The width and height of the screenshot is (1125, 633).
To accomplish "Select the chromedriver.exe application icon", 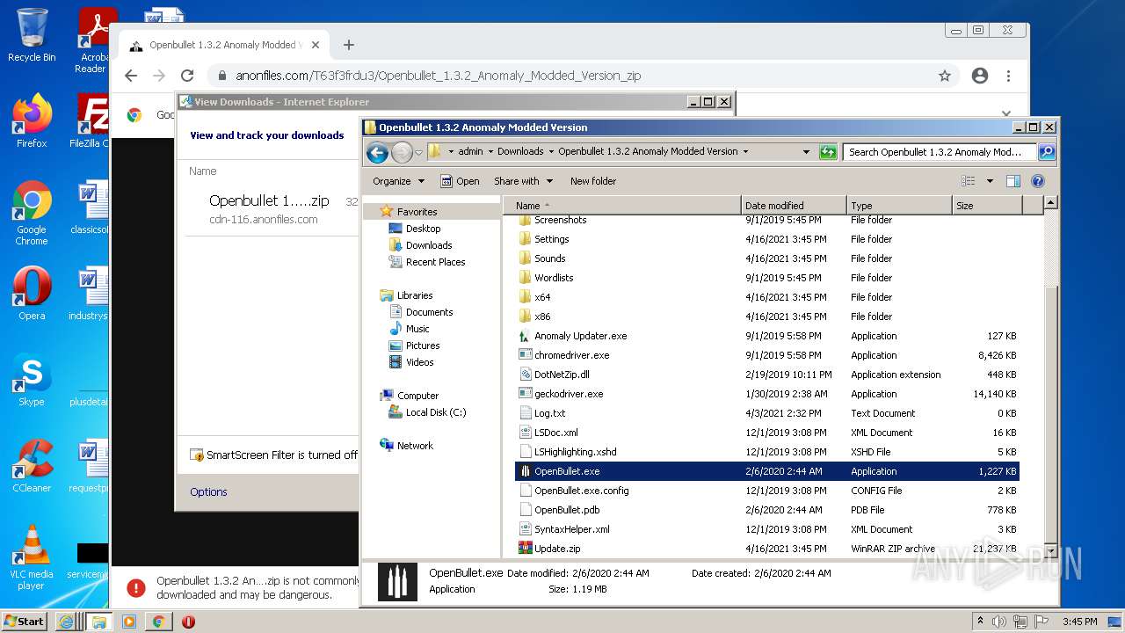I will (x=526, y=355).
